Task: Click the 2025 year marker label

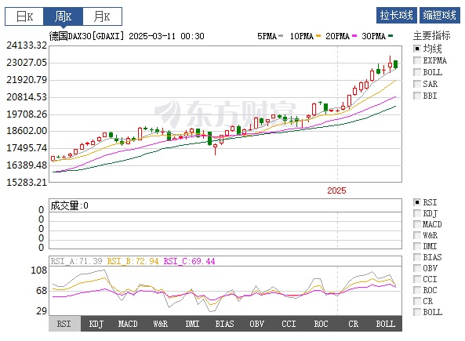Action: pyautogui.click(x=336, y=190)
